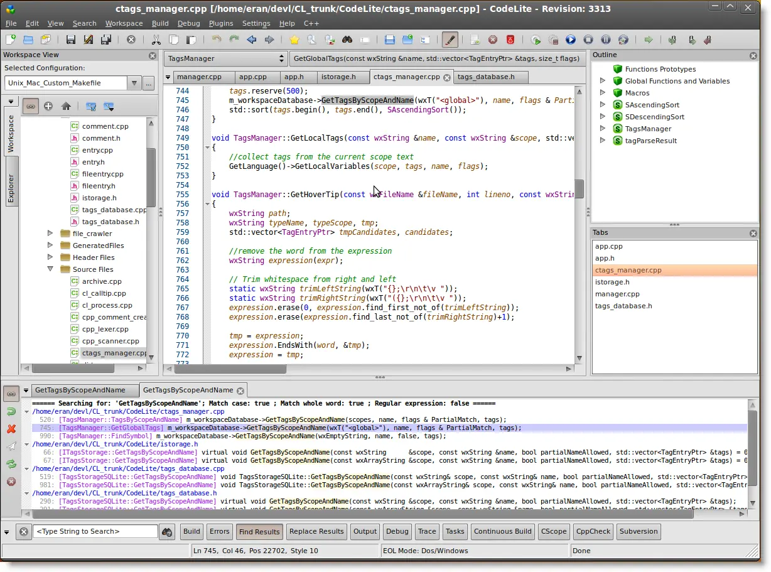Click the green Show Current Line arrow
The image size is (771, 572).
(x=649, y=40)
